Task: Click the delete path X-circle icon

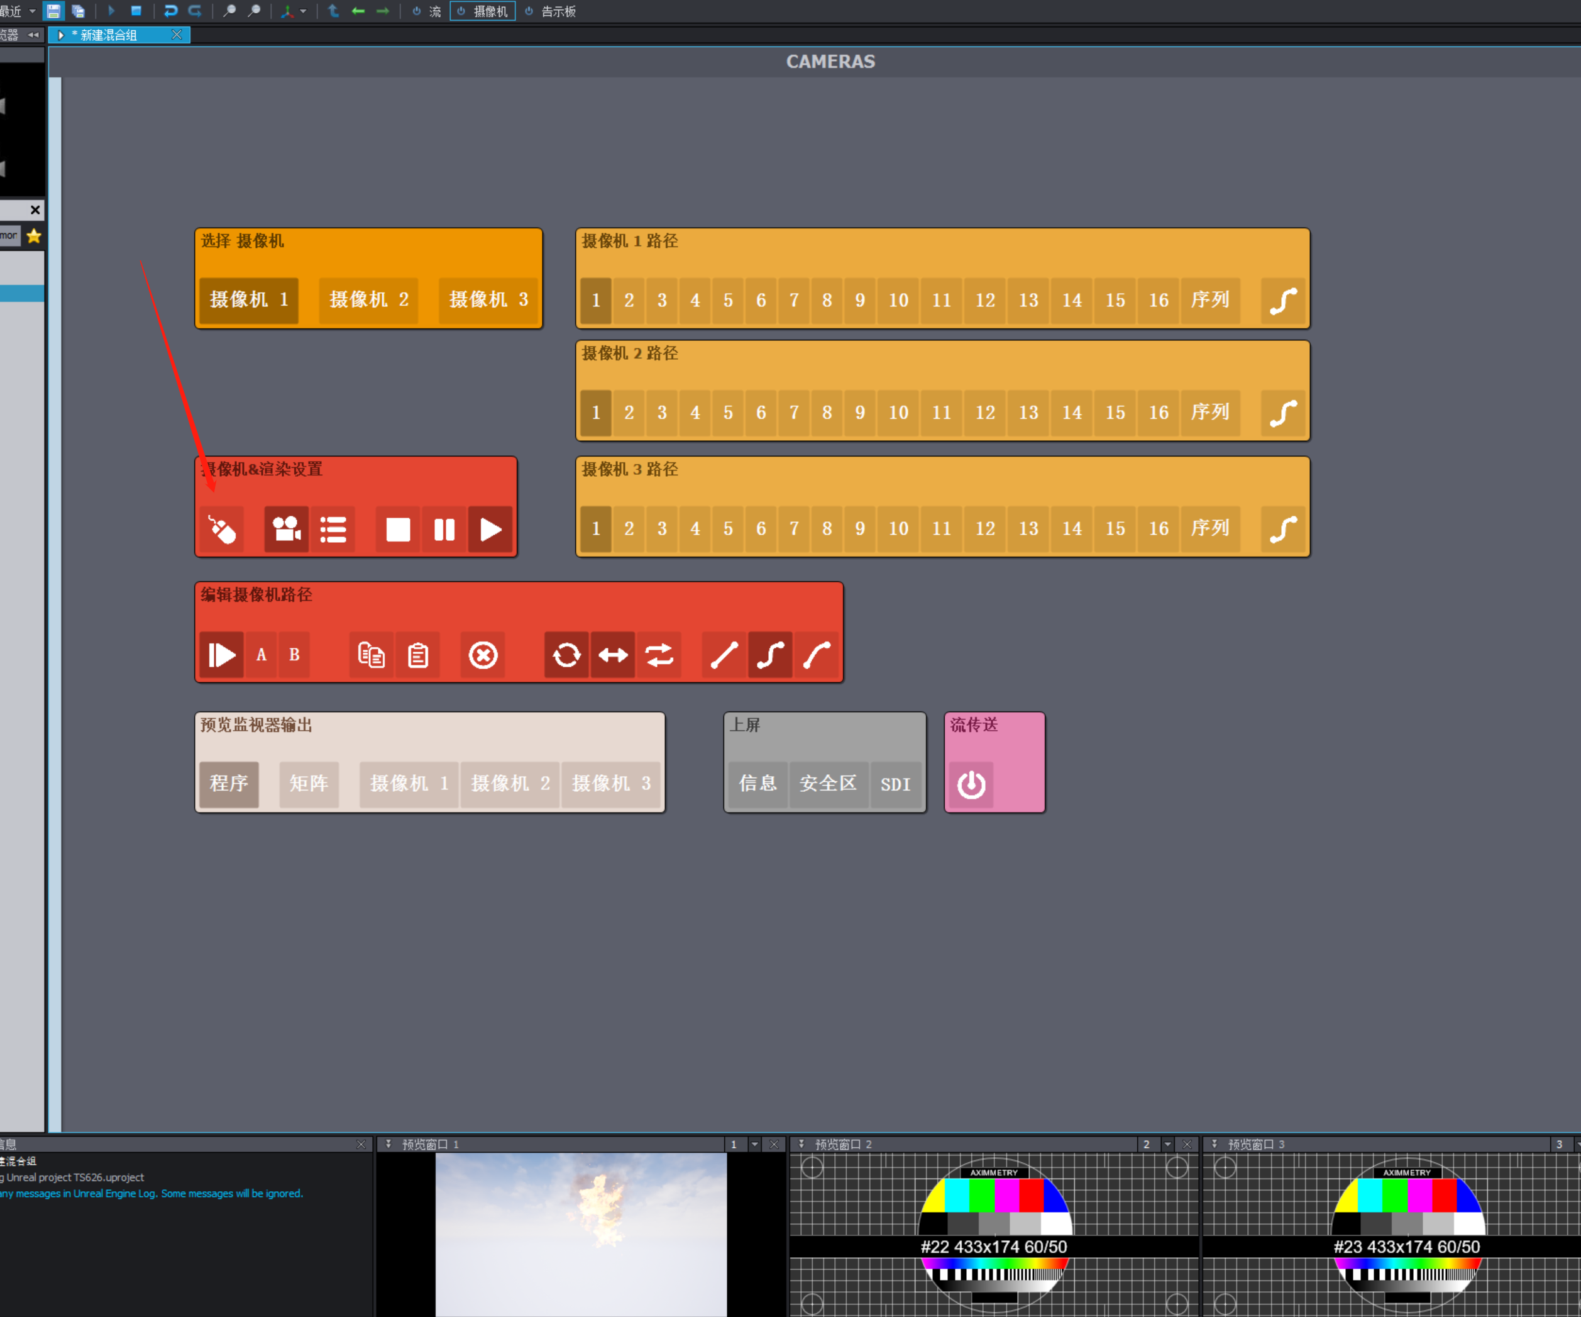Action: [x=483, y=655]
